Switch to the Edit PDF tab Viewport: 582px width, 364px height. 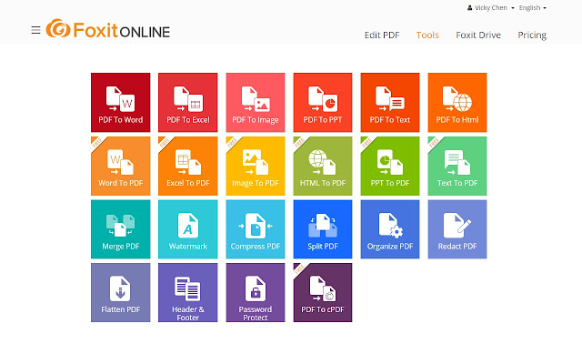point(382,35)
